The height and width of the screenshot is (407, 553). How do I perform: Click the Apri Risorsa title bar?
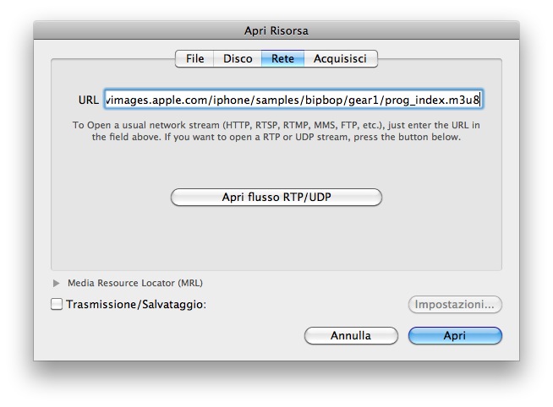276,31
